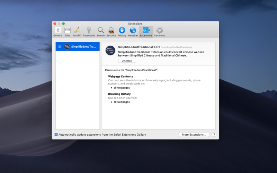The height and width of the screenshot is (173, 277).
Task: Open the Tabs preferences pane
Action: [67, 32]
